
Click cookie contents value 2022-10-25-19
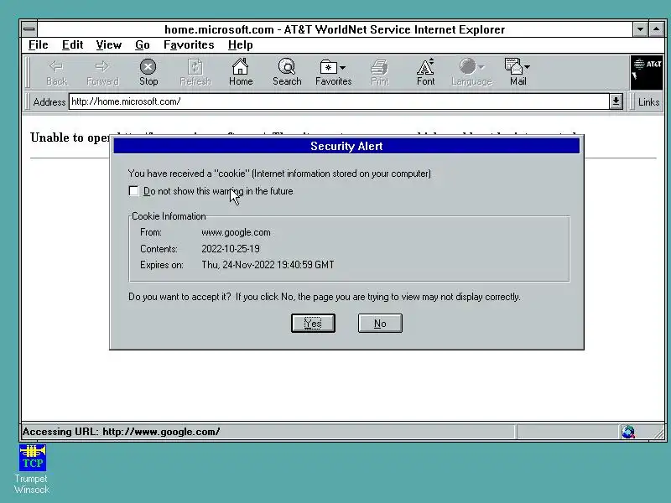230,248
